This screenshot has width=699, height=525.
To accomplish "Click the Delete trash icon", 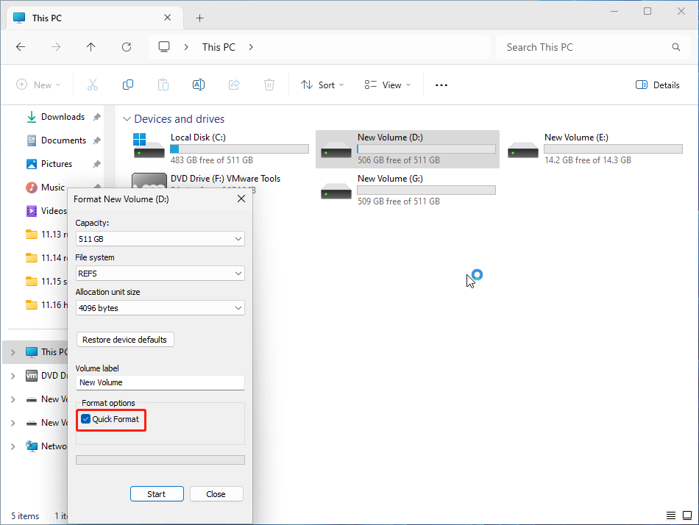I will [269, 85].
